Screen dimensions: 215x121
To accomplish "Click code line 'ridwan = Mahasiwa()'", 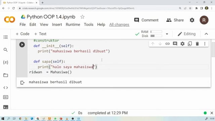I will point(50,72).
